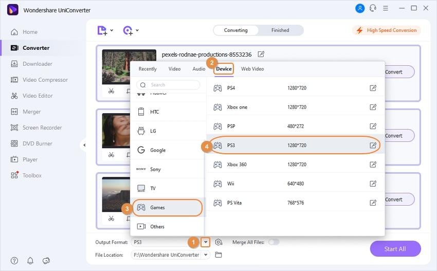The height and width of the screenshot is (271, 437).
Task: Edit PSP preset settings icon
Action: (x=373, y=127)
